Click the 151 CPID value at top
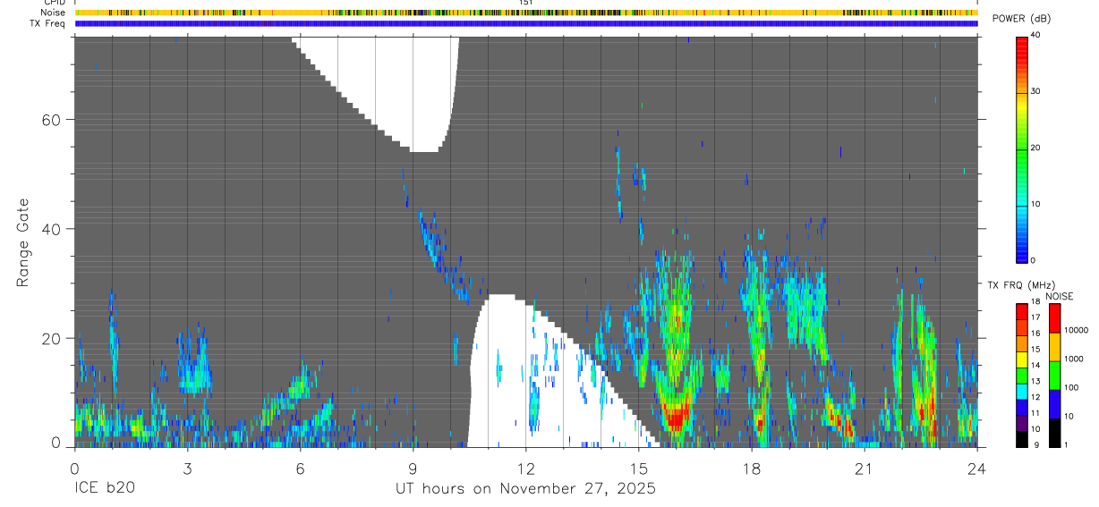The image size is (1099, 507). 526,3
